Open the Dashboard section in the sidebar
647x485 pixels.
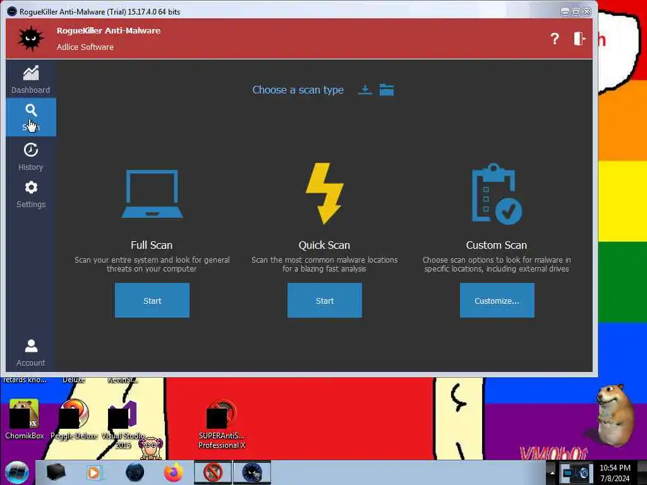(x=31, y=80)
